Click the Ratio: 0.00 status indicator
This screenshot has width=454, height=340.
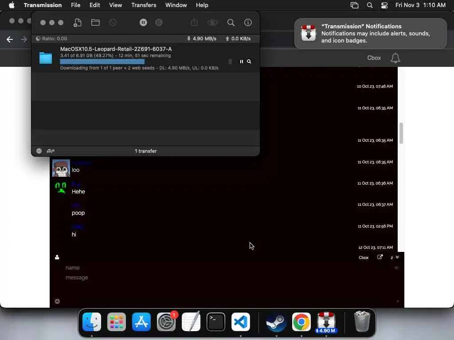tap(51, 39)
